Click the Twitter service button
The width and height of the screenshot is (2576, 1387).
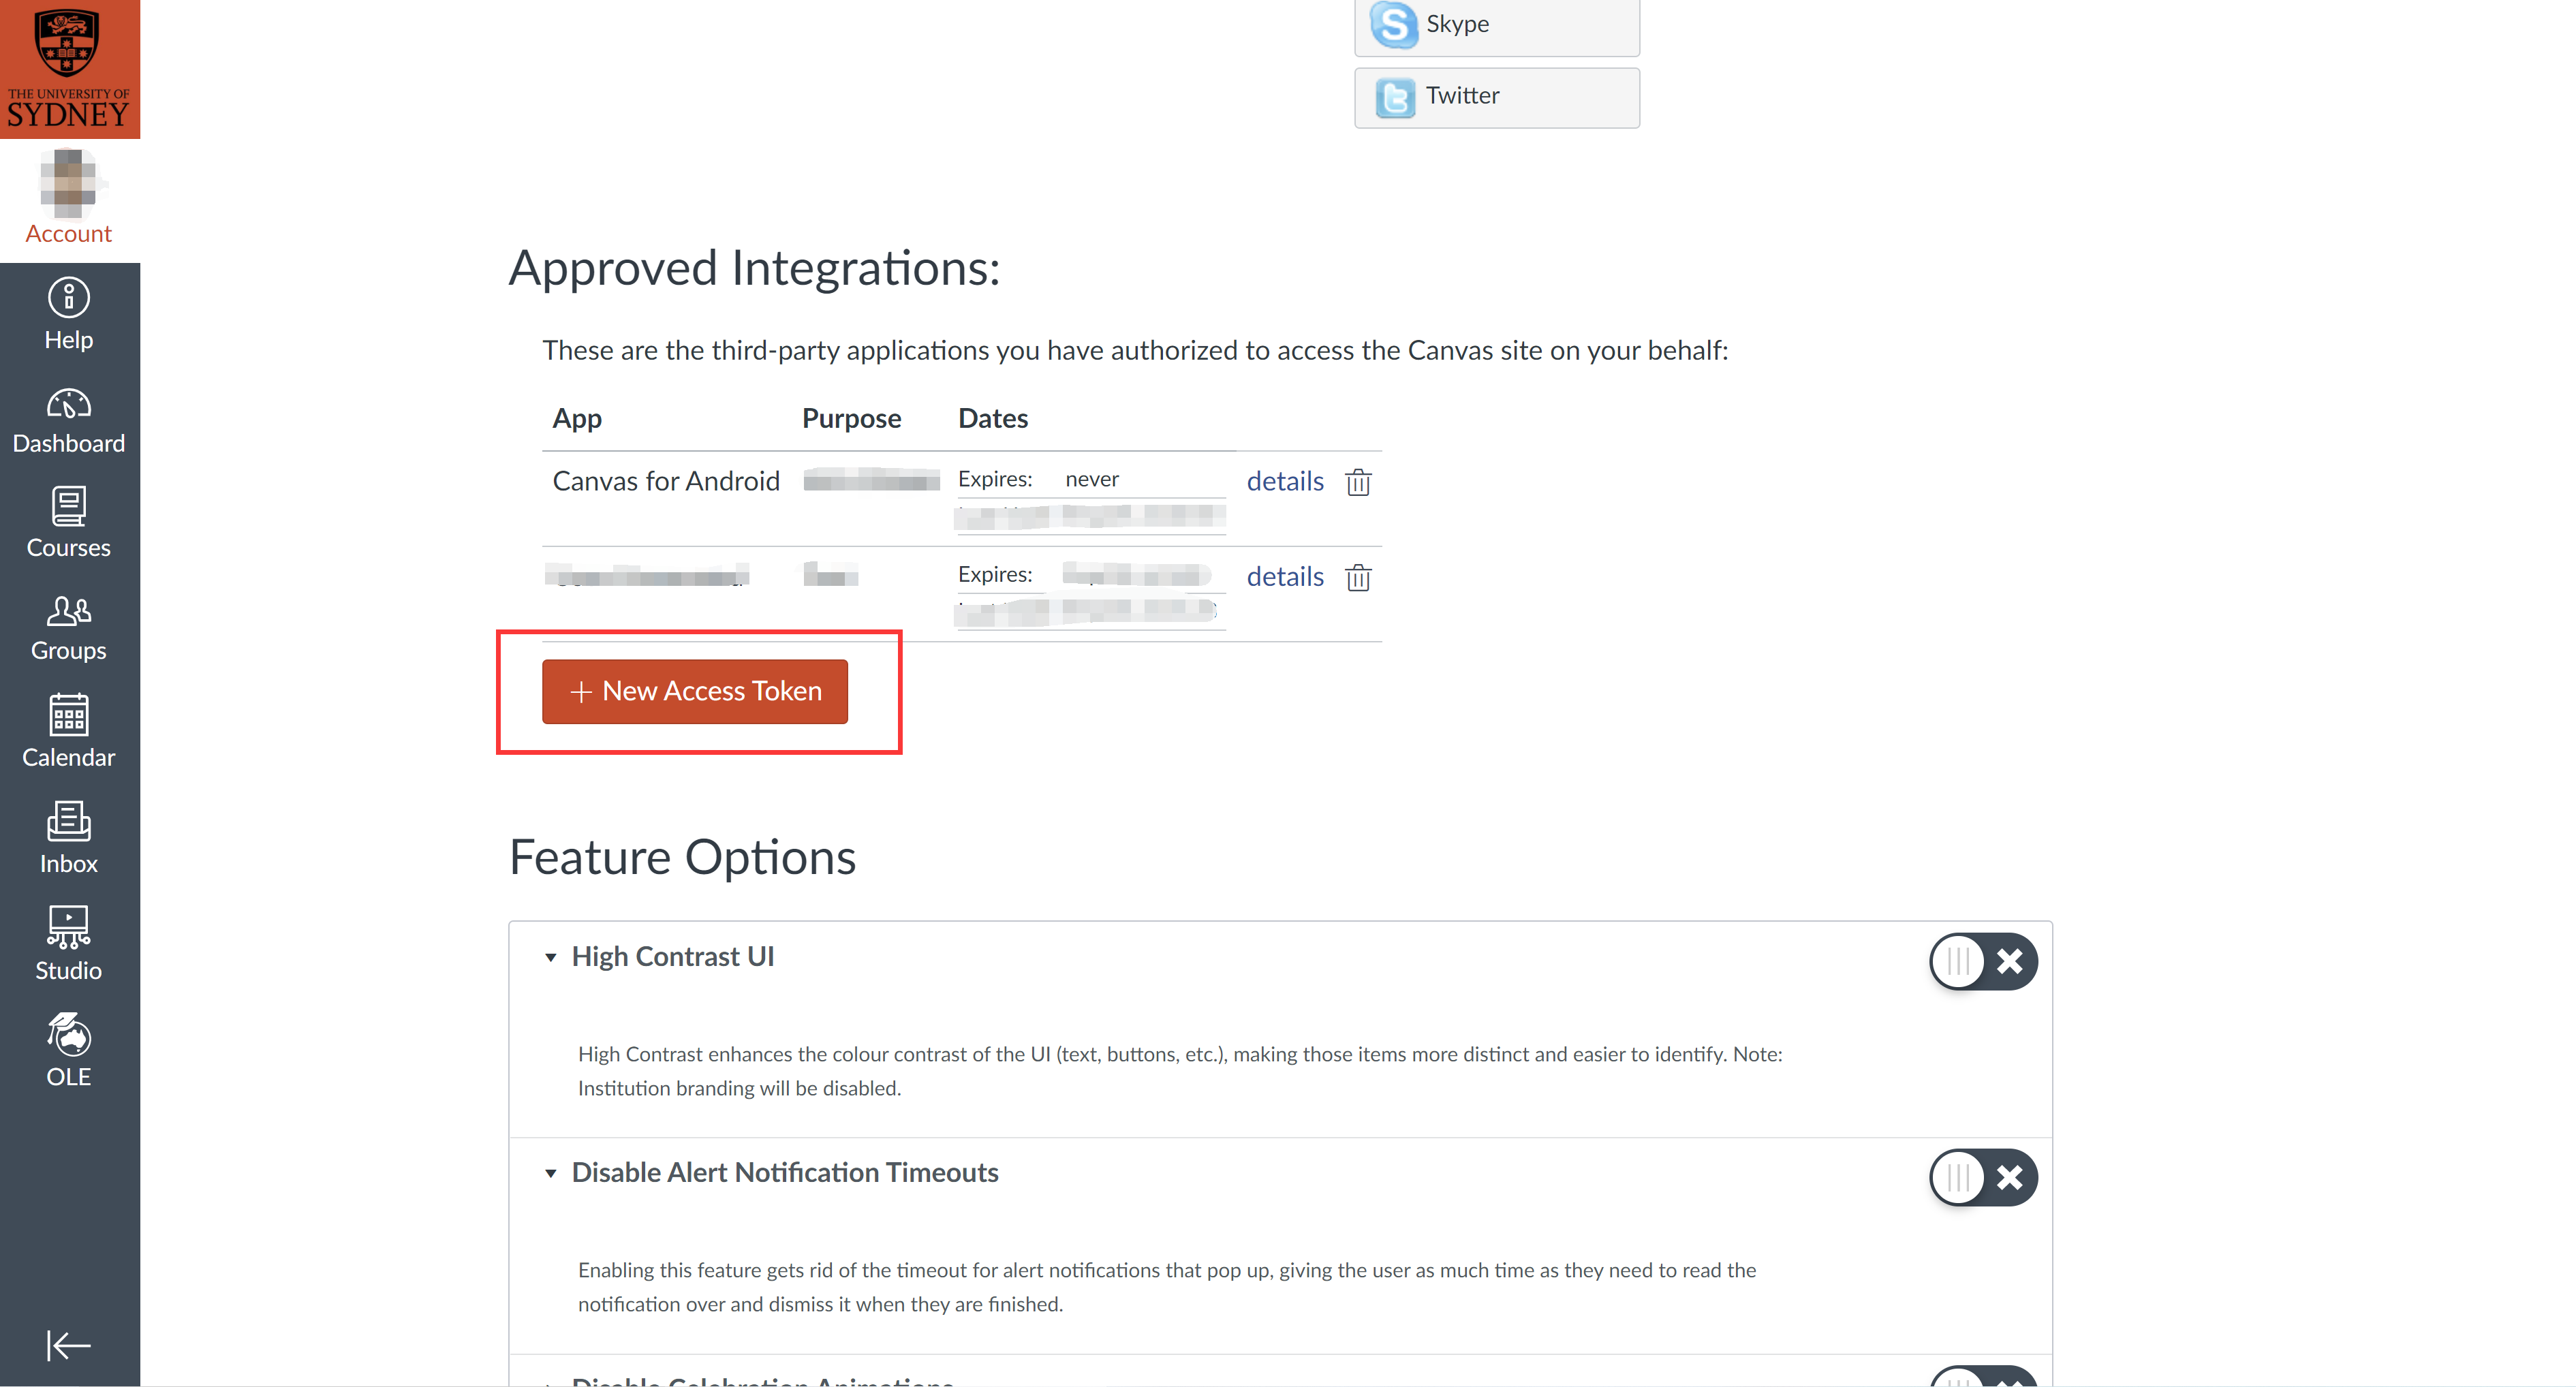[x=1496, y=97]
